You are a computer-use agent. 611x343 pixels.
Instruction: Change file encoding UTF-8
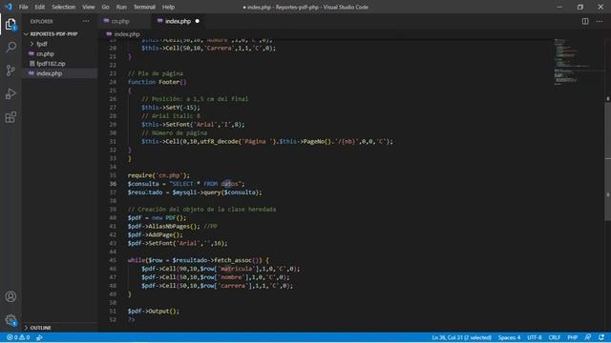535,337
